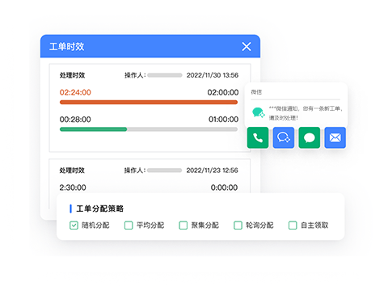
Task: Click the 01:00:00 time limit value
Action: [223, 120]
